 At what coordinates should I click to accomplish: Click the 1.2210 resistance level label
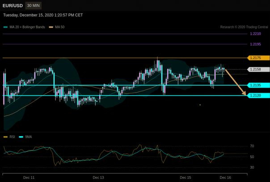tap(255, 34)
